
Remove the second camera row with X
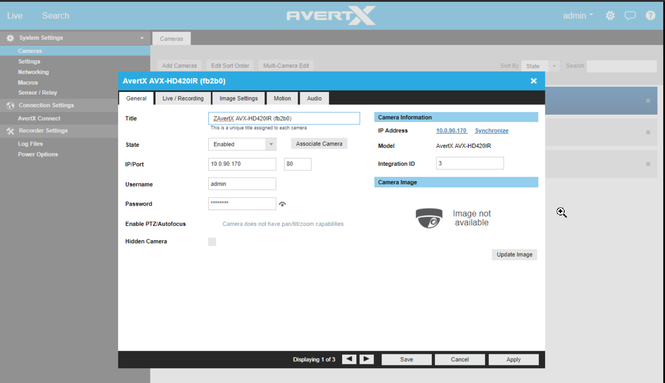click(x=648, y=132)
